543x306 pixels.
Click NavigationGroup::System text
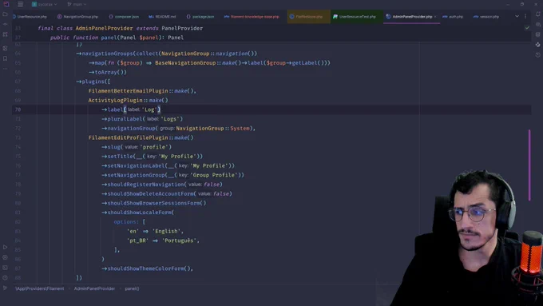click(212, 128)
